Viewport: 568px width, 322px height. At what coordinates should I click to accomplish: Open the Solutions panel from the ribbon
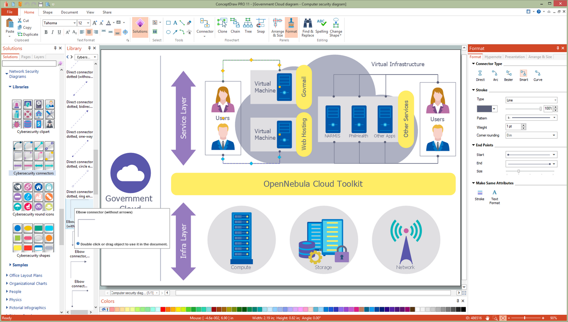140,27
